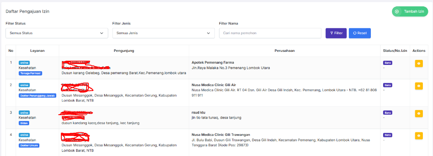The width and height of the screenshot is (433, 156).
Task: Reset the filters
Action: (x=360, y=33)
